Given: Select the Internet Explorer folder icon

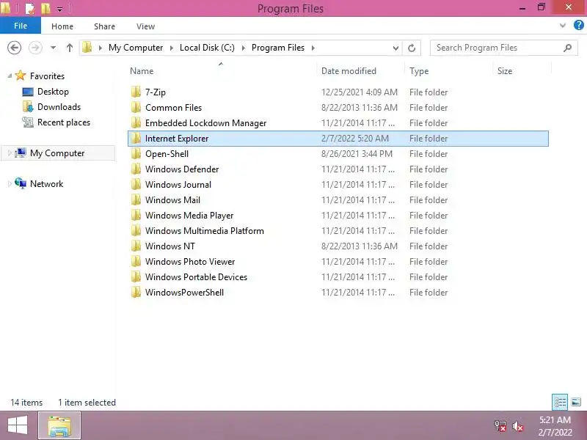Looking at the screenshot, I should point(136,139).
